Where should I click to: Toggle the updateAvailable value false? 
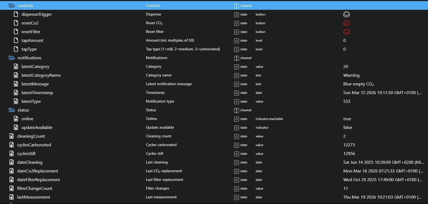click(x=347, y=128)
